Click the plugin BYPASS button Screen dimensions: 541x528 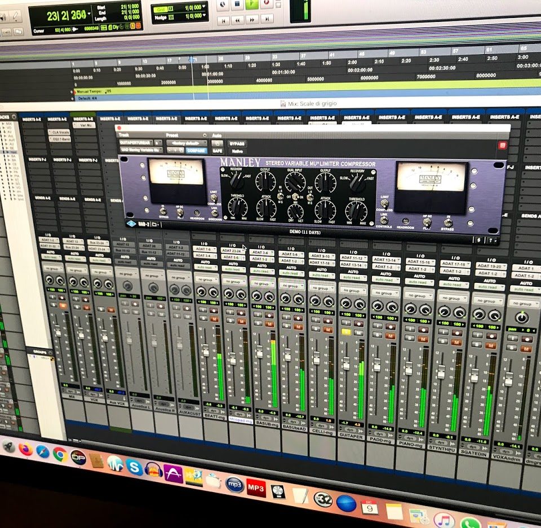[237, 144]
